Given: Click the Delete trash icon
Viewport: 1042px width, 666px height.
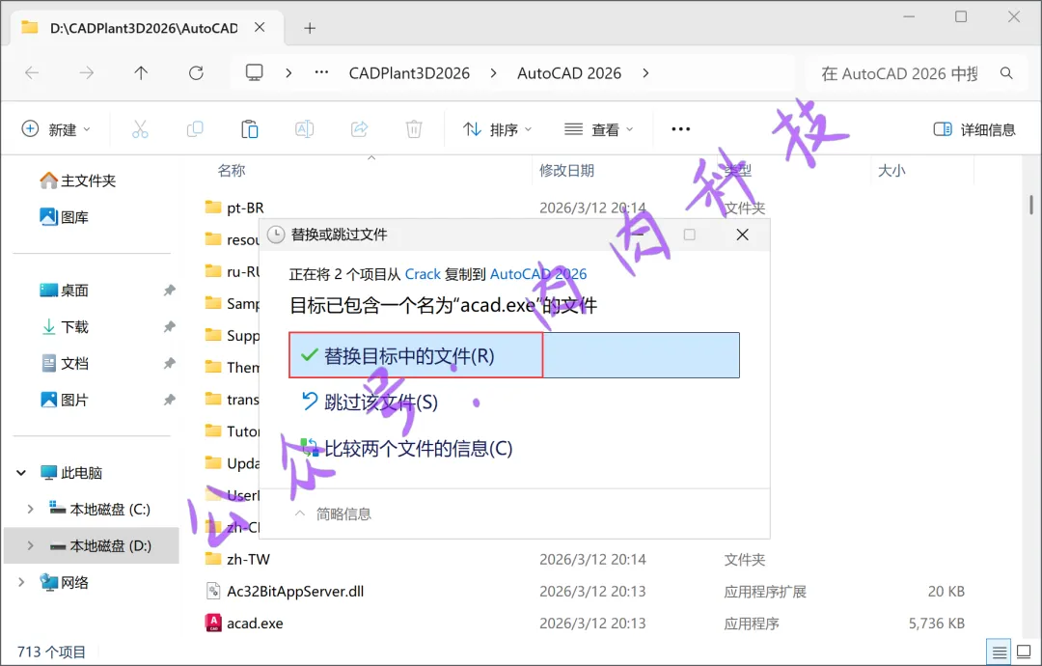Looking at the screenshot, I should [413, 129].
